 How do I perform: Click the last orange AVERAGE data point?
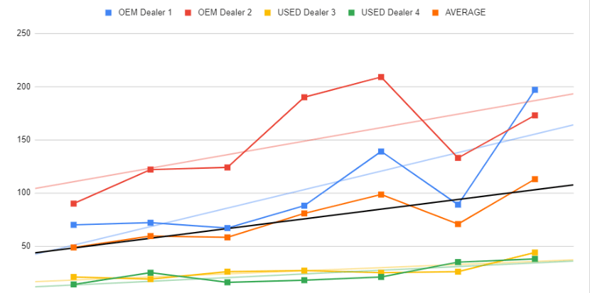(x=535, y=179)
